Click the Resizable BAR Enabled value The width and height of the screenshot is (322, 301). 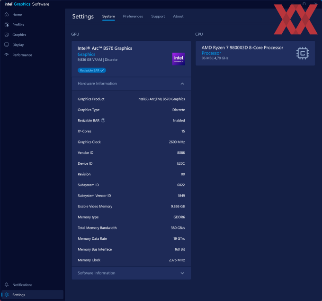179,121
